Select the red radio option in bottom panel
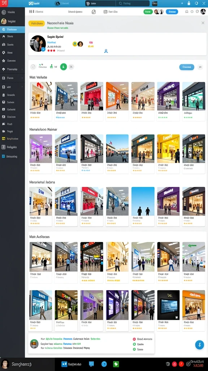 (134, 339)
